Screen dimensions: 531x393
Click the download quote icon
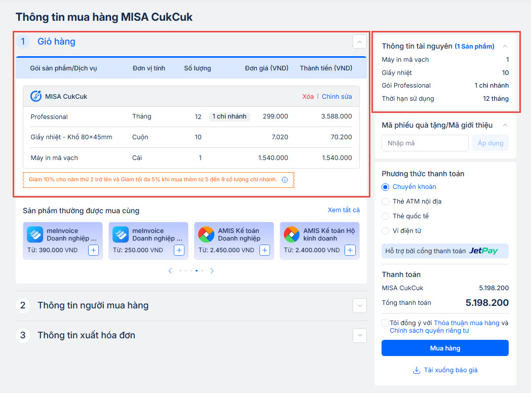pyautogui.click(x=416, y=370)
